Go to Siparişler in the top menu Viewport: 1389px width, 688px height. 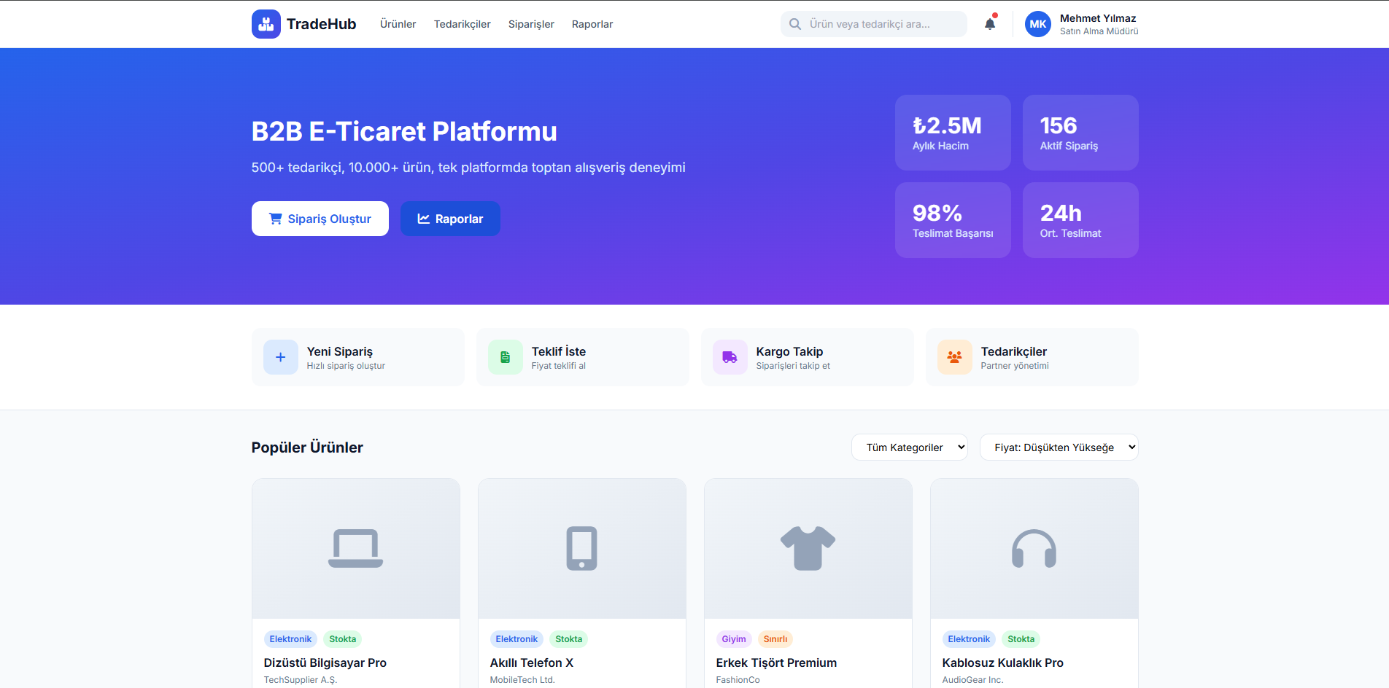click(531, 24)
